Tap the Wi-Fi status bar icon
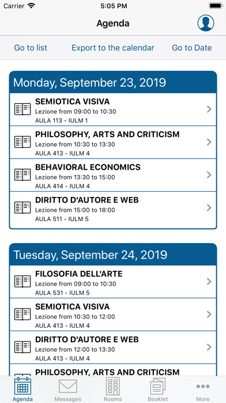 coord(31,6)
